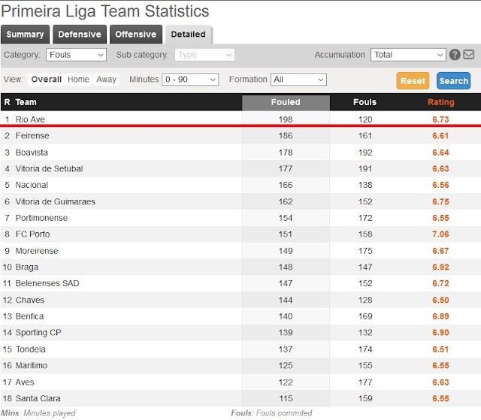This screenshot has width=481, height=420.
Task: Open the Sub category Type dropdown
Action: (x=204, y=55)
